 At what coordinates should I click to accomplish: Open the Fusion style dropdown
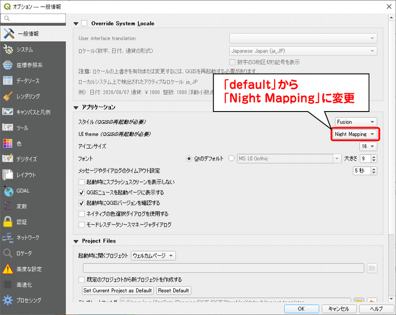click(356, 122)
